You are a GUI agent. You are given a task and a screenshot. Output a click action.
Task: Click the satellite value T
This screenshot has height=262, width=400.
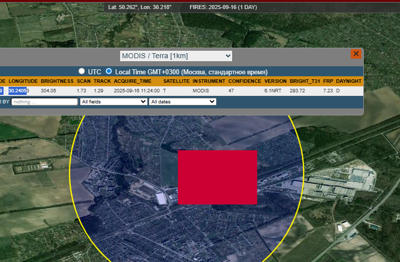(x=164, y=91)
